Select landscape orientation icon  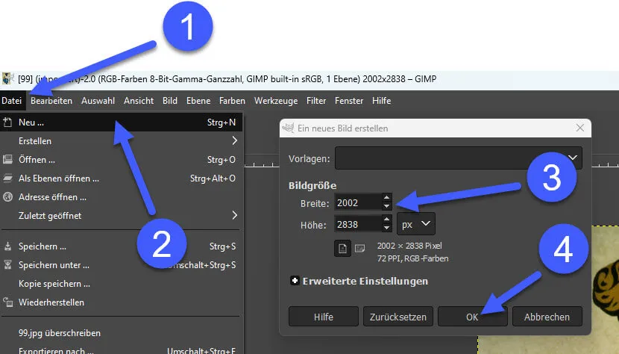pos(359,248)
